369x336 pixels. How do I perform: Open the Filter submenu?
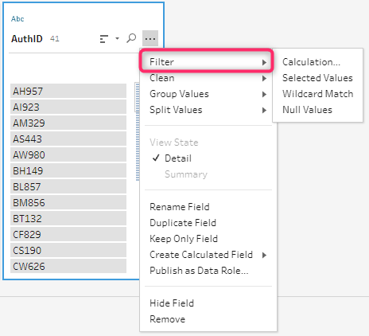[x=206, y=62]
